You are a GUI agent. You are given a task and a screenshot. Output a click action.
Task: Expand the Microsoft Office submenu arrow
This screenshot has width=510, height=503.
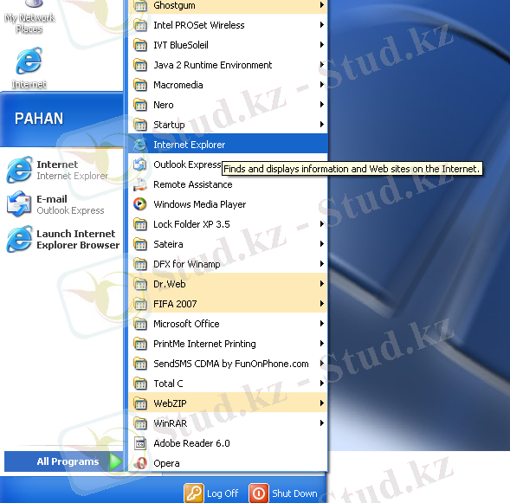point(322,324)
